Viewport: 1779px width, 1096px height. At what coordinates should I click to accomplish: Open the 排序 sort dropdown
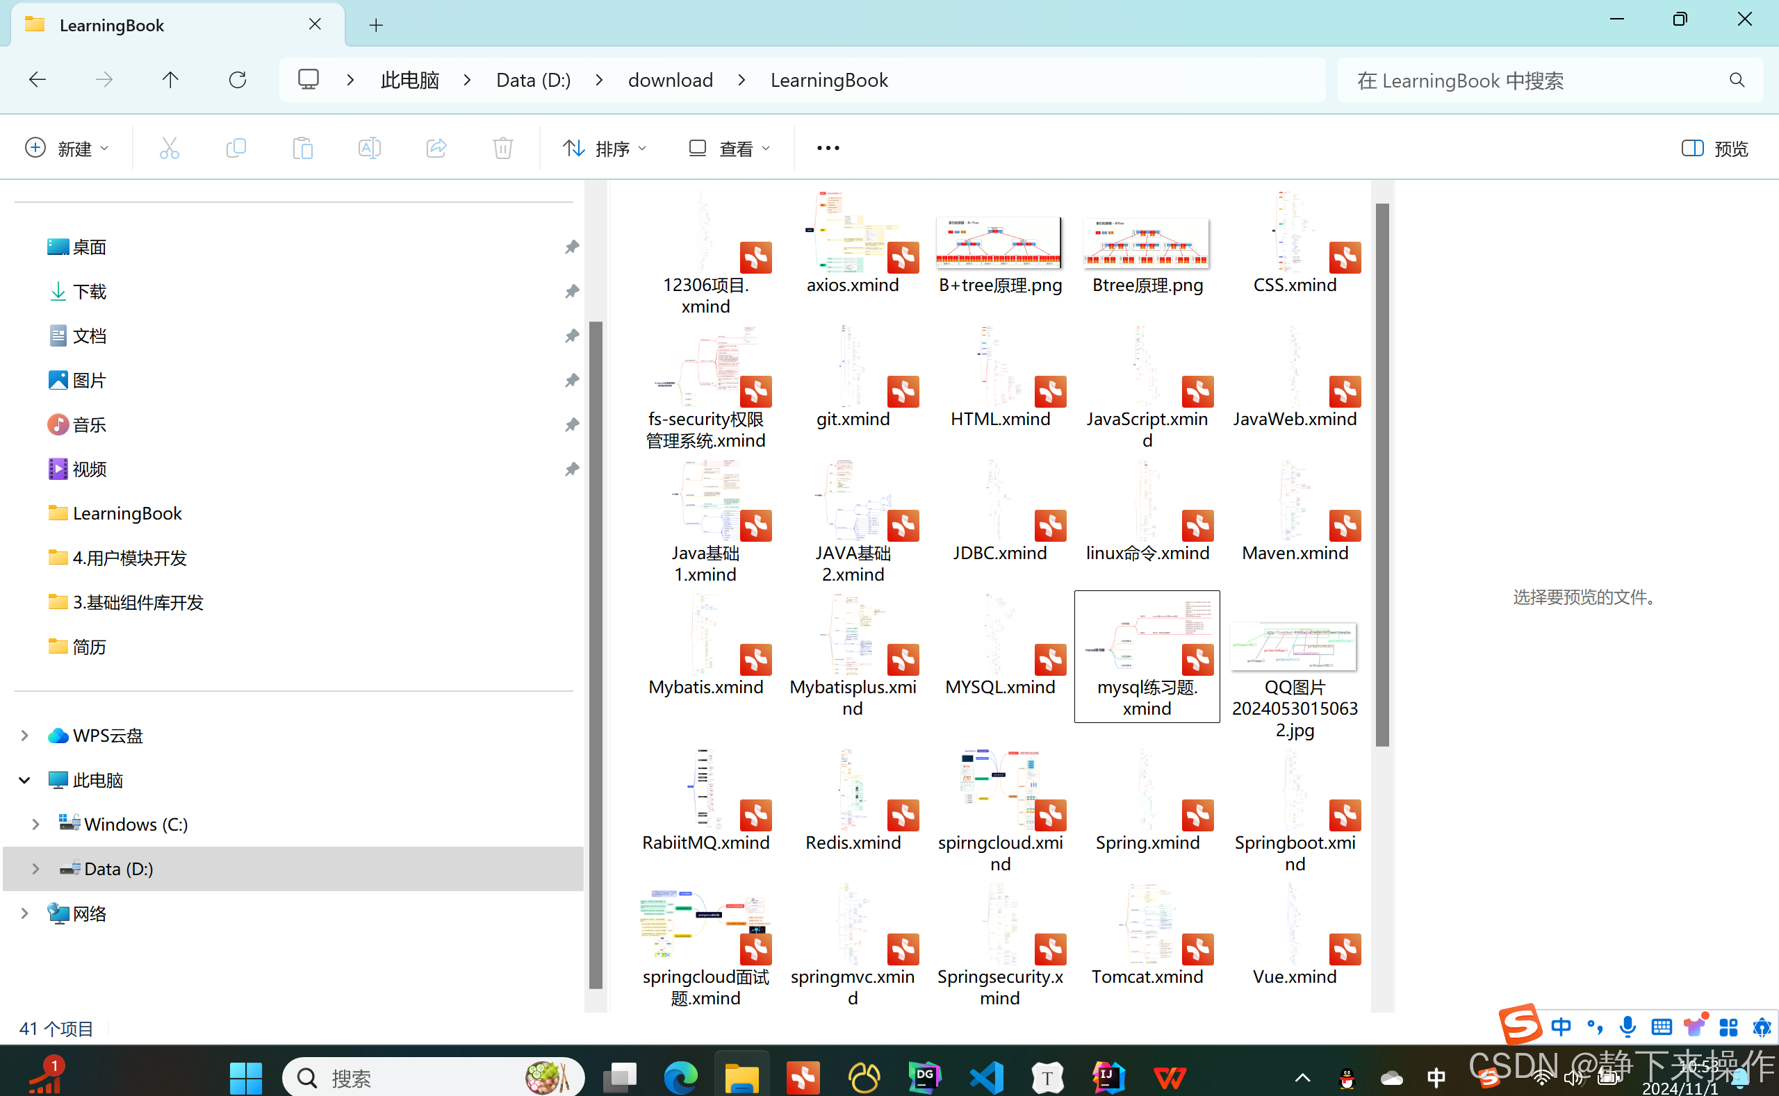click(604, 149)
